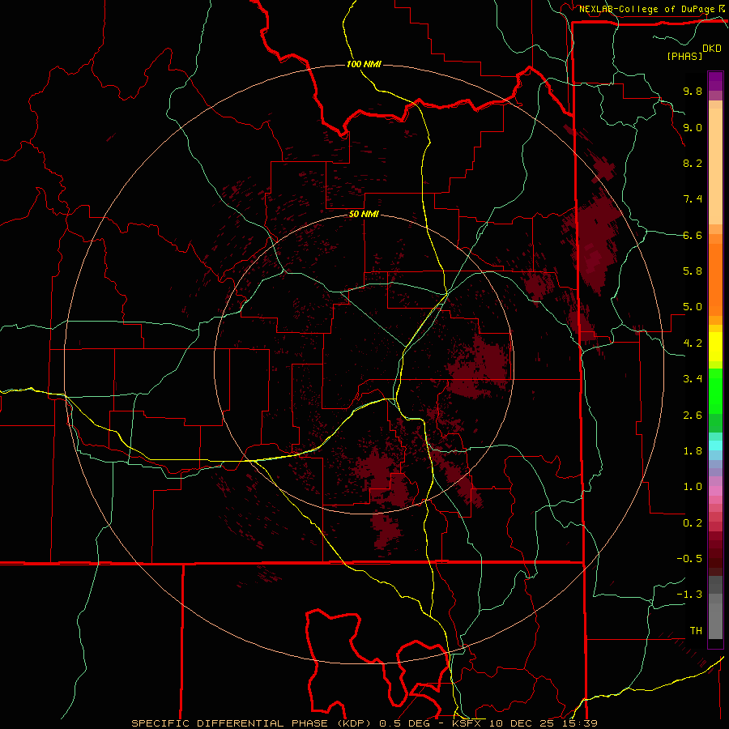Screen dimensions: 729x729
Task: Click the 3.4 value on color scale
Action: point(693,379)
